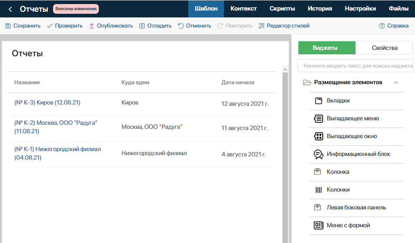
Task: Click the folder icon beside Размещение элементов
Action: (x=307, y=83)
